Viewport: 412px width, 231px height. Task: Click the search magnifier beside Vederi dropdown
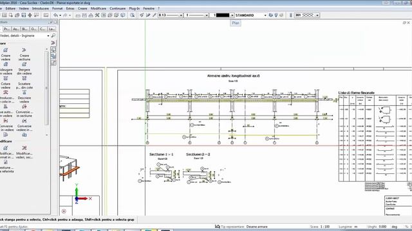53,36
